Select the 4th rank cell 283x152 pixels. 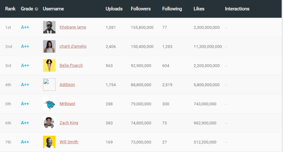coord(8,85)
